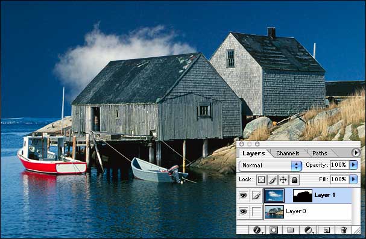Image resolution: width=366 pixels, height=239 pixels.
Task: Add a layer style with the f icon
Action: click(257, 230)
